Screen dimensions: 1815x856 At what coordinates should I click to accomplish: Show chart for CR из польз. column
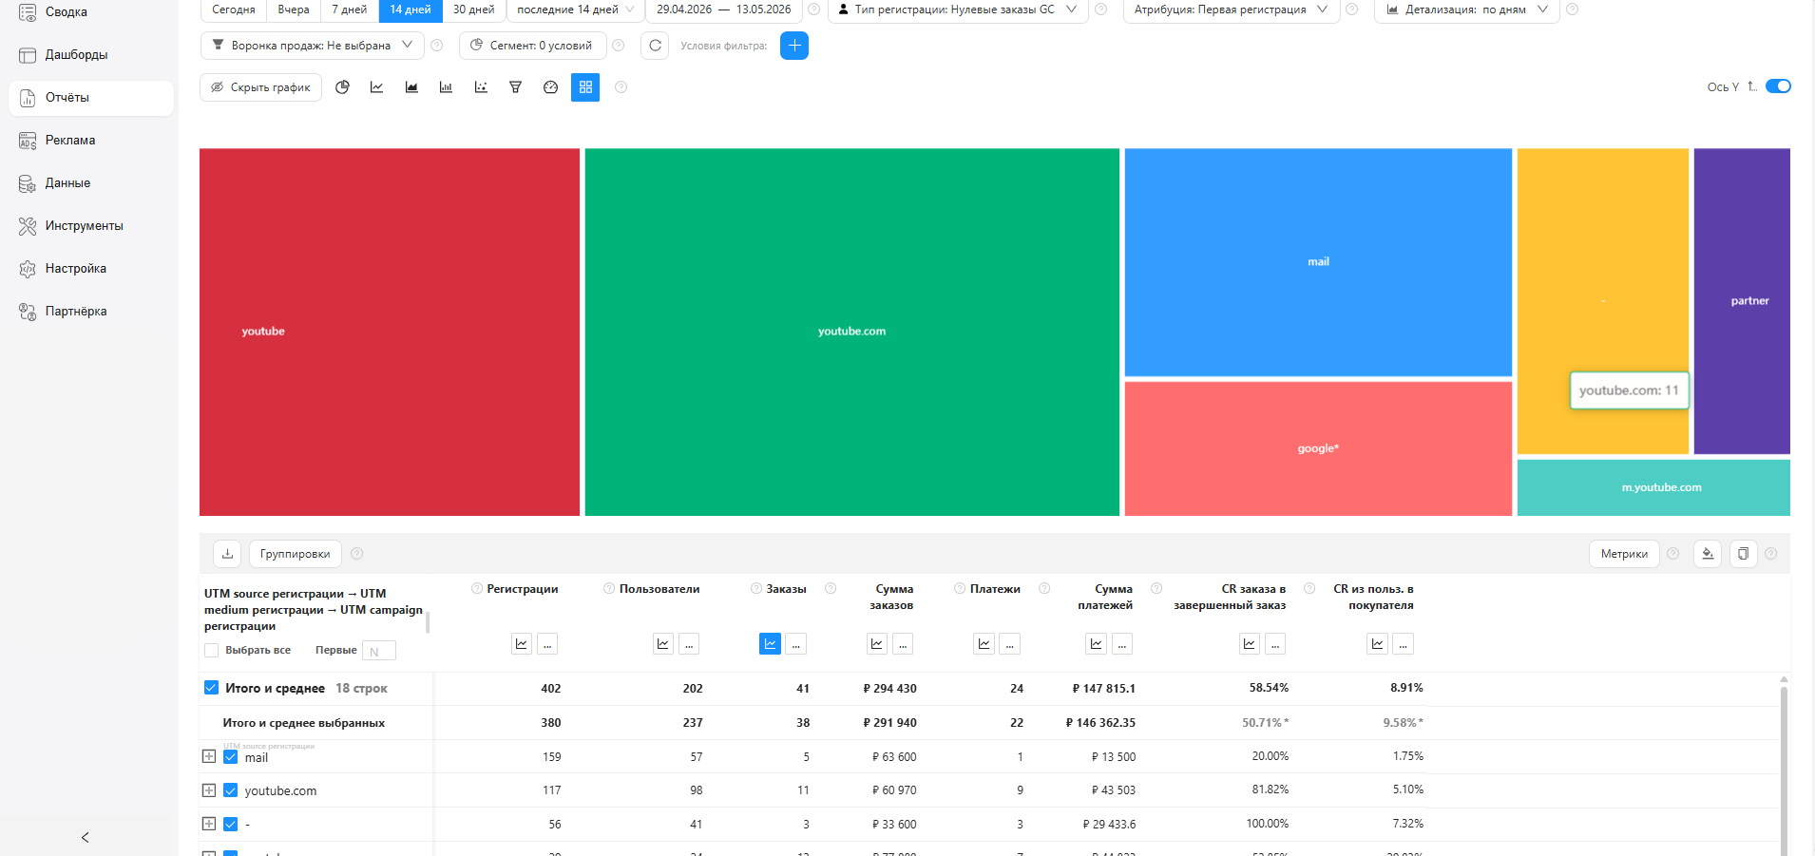pyautogui.click(x=1378, y=644)
